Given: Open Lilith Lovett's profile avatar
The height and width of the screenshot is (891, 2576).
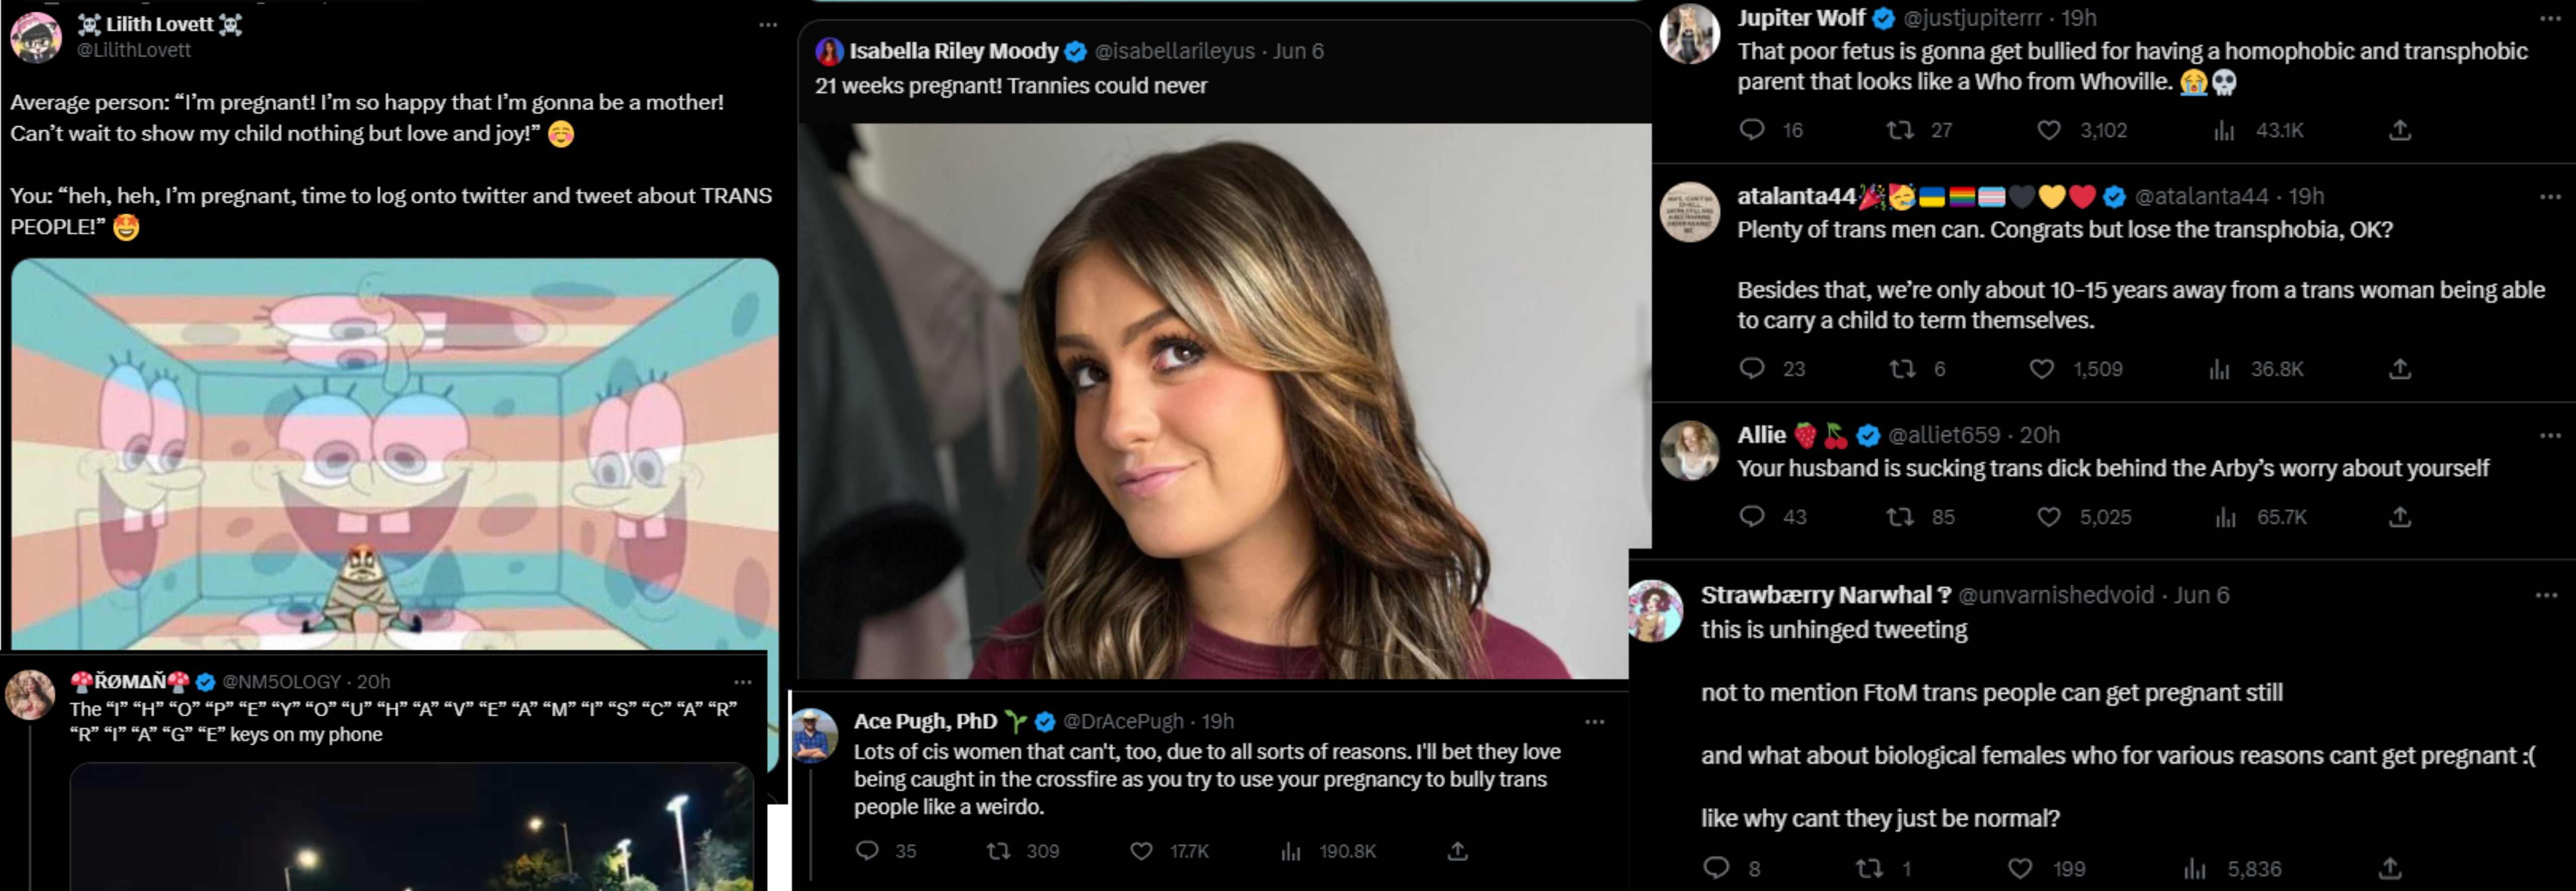Looking at the screenshot, I should coord(36,37).
